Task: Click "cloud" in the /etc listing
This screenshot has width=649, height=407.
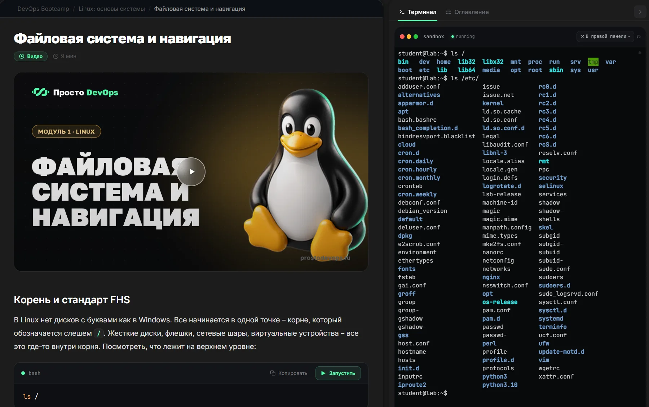Action: click(407, 145)
